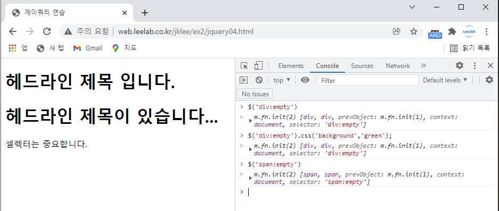This screenshot has height=211, width=499.
Task: Switch to the Sources tab
Action: [x=362, y=66]
